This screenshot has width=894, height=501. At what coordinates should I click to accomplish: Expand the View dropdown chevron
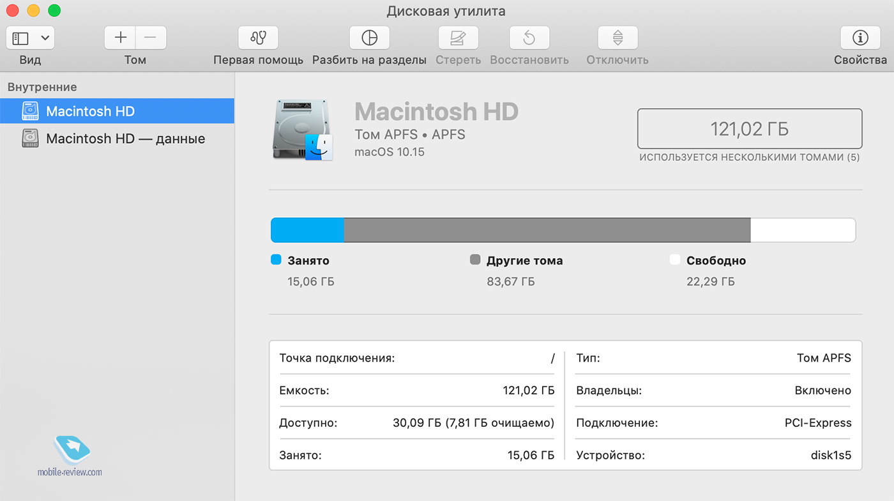coord(45,38)
